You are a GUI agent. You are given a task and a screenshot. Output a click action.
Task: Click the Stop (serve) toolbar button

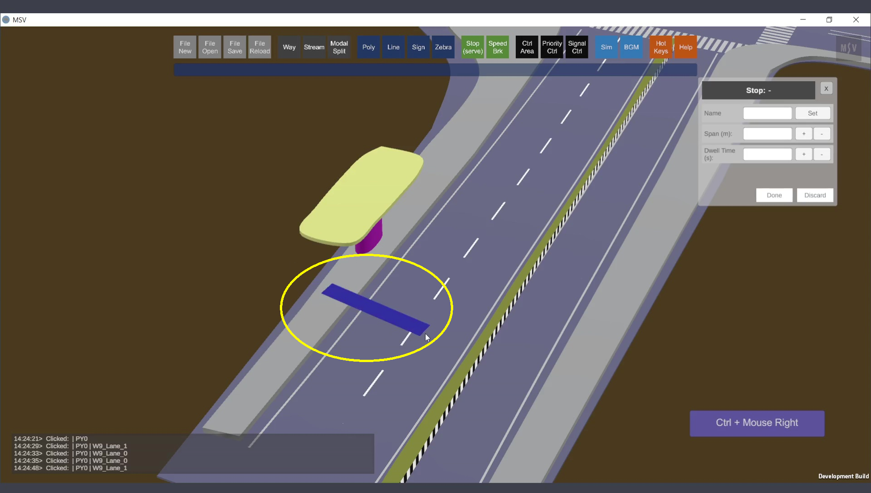(x=472, y=47)
